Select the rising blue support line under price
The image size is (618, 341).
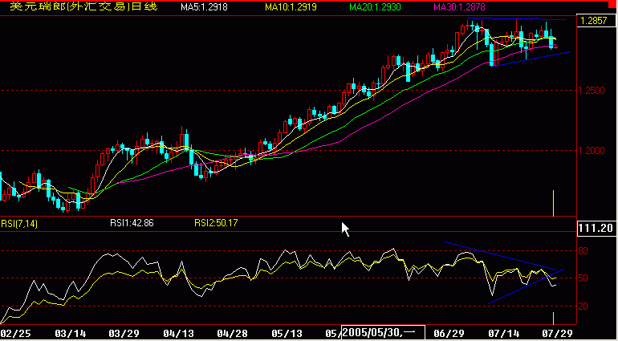[531, 59]
